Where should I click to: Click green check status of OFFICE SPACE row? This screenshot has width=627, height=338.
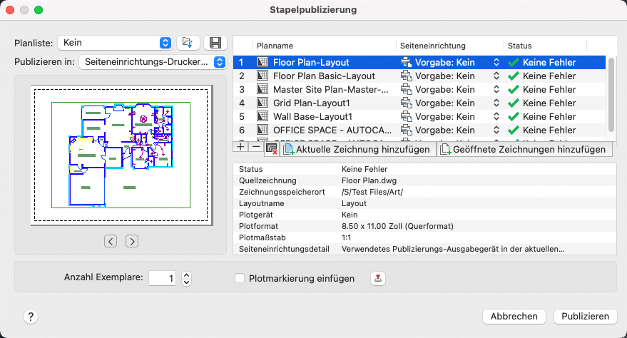click(514, 130)
